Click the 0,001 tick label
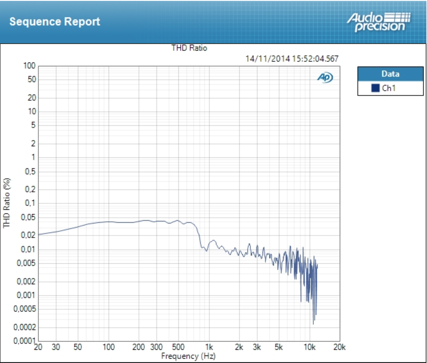This screenshot has width=427, height=363. [26, 295]
